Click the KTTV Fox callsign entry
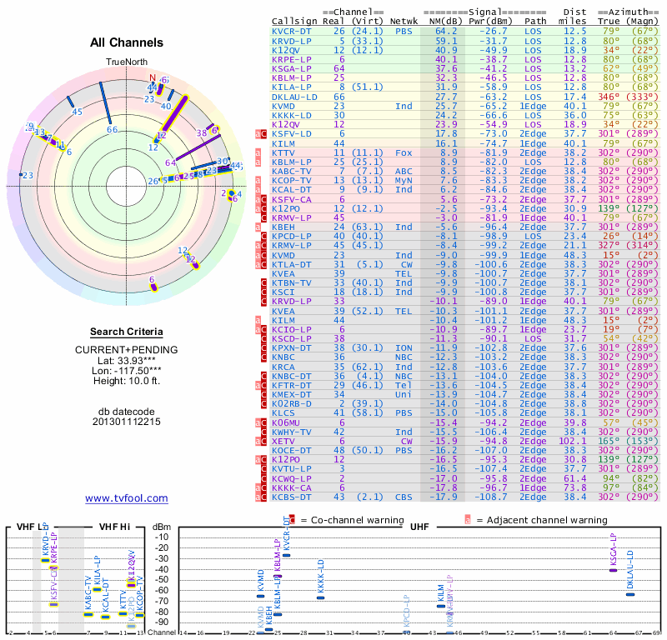667x640 pixels. 283,152
